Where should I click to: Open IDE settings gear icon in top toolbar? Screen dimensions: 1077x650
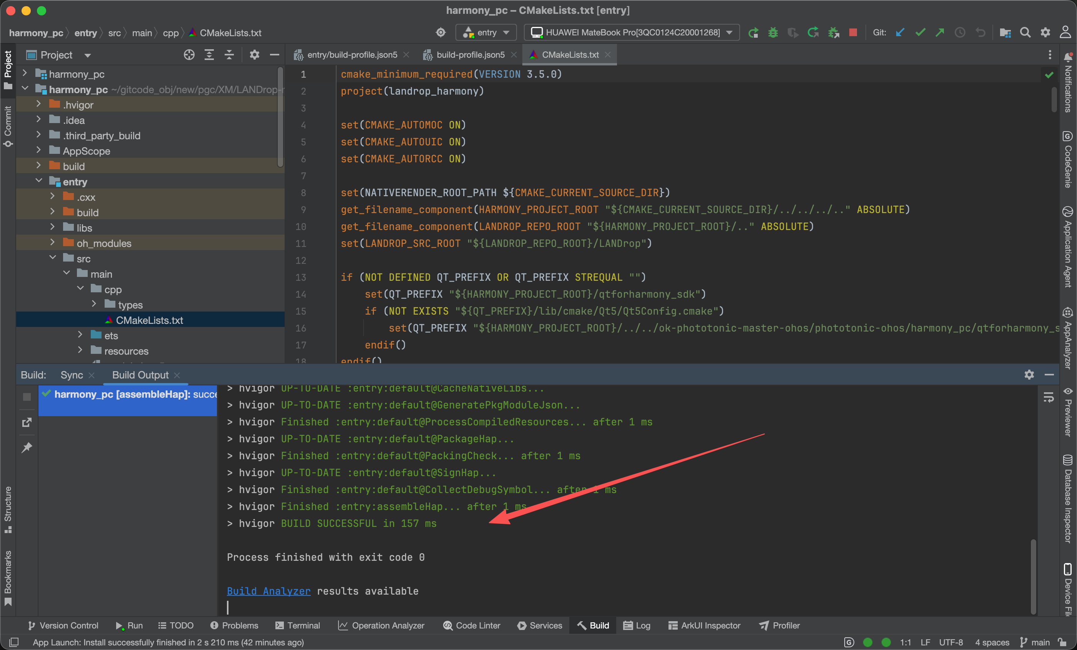tap(1045, 33)
